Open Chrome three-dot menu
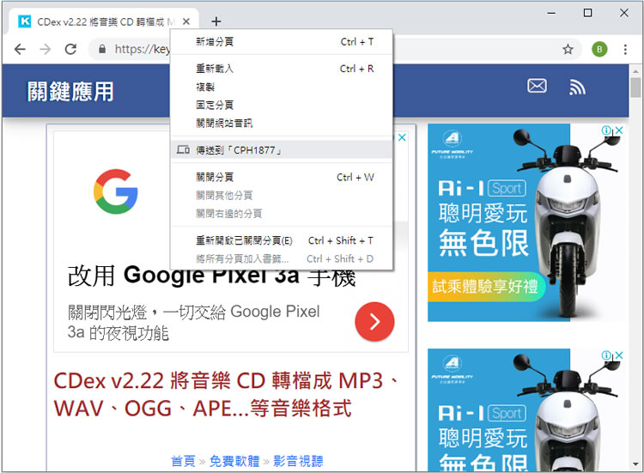Screen dimensions: 644x473 [625, 50]
